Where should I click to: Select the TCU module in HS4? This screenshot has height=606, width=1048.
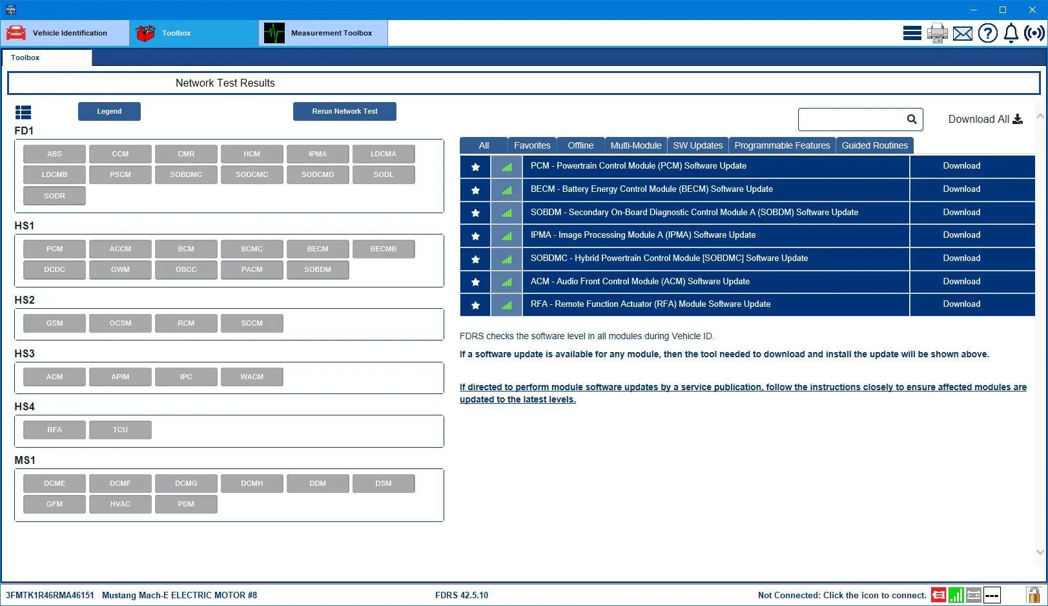coord(120,430)
